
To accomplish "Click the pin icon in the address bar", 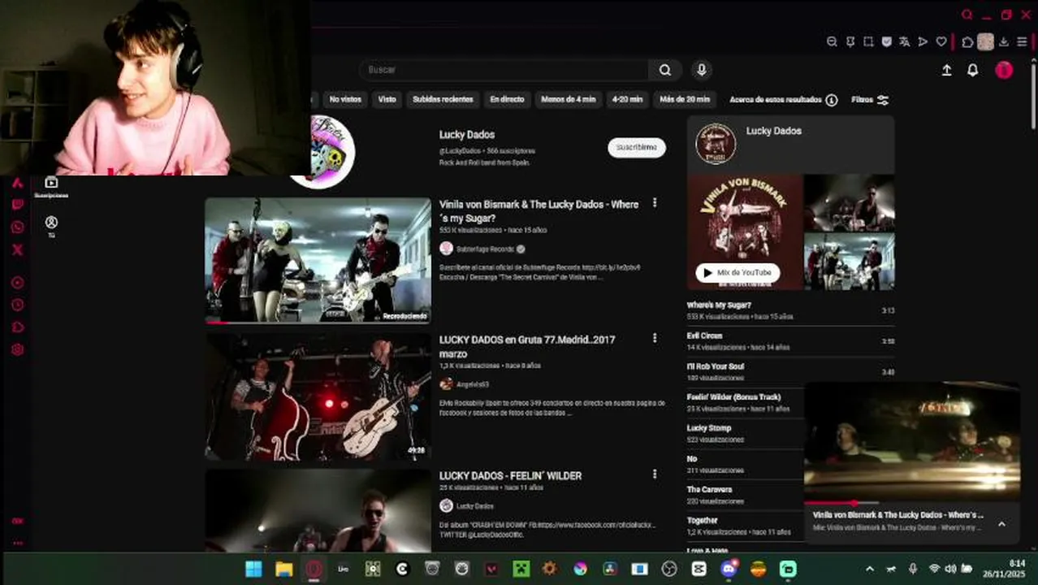I will tap(850, 42).
